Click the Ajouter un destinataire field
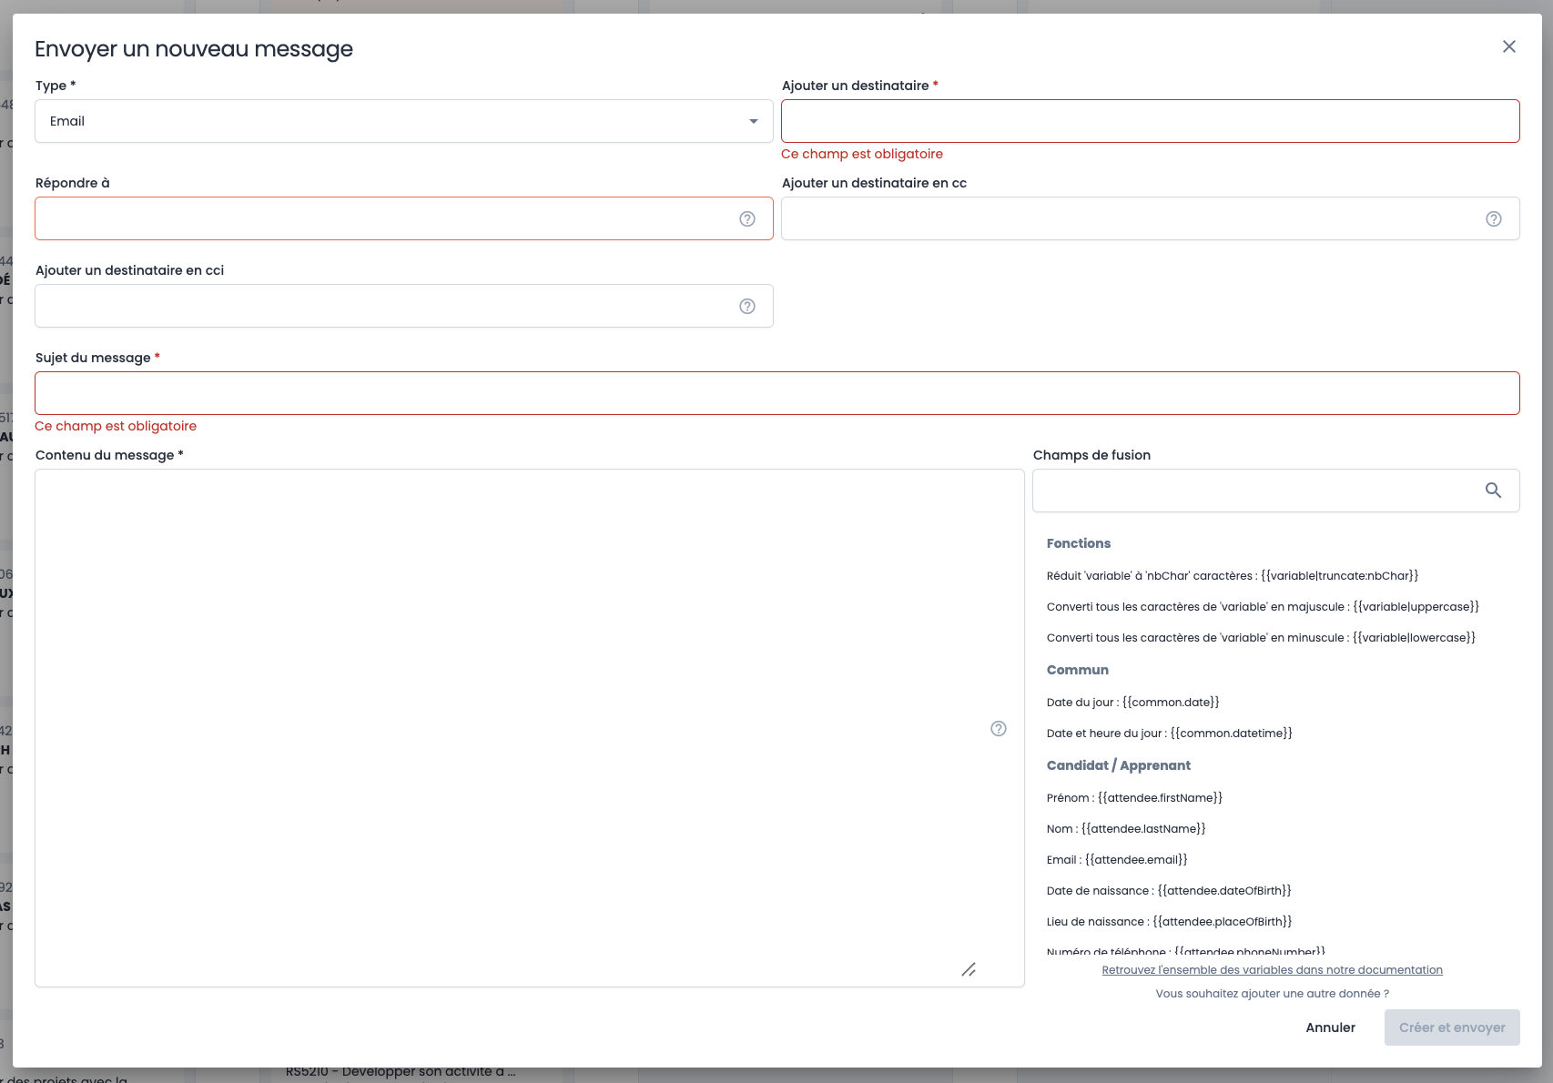 coord(1151,121)
